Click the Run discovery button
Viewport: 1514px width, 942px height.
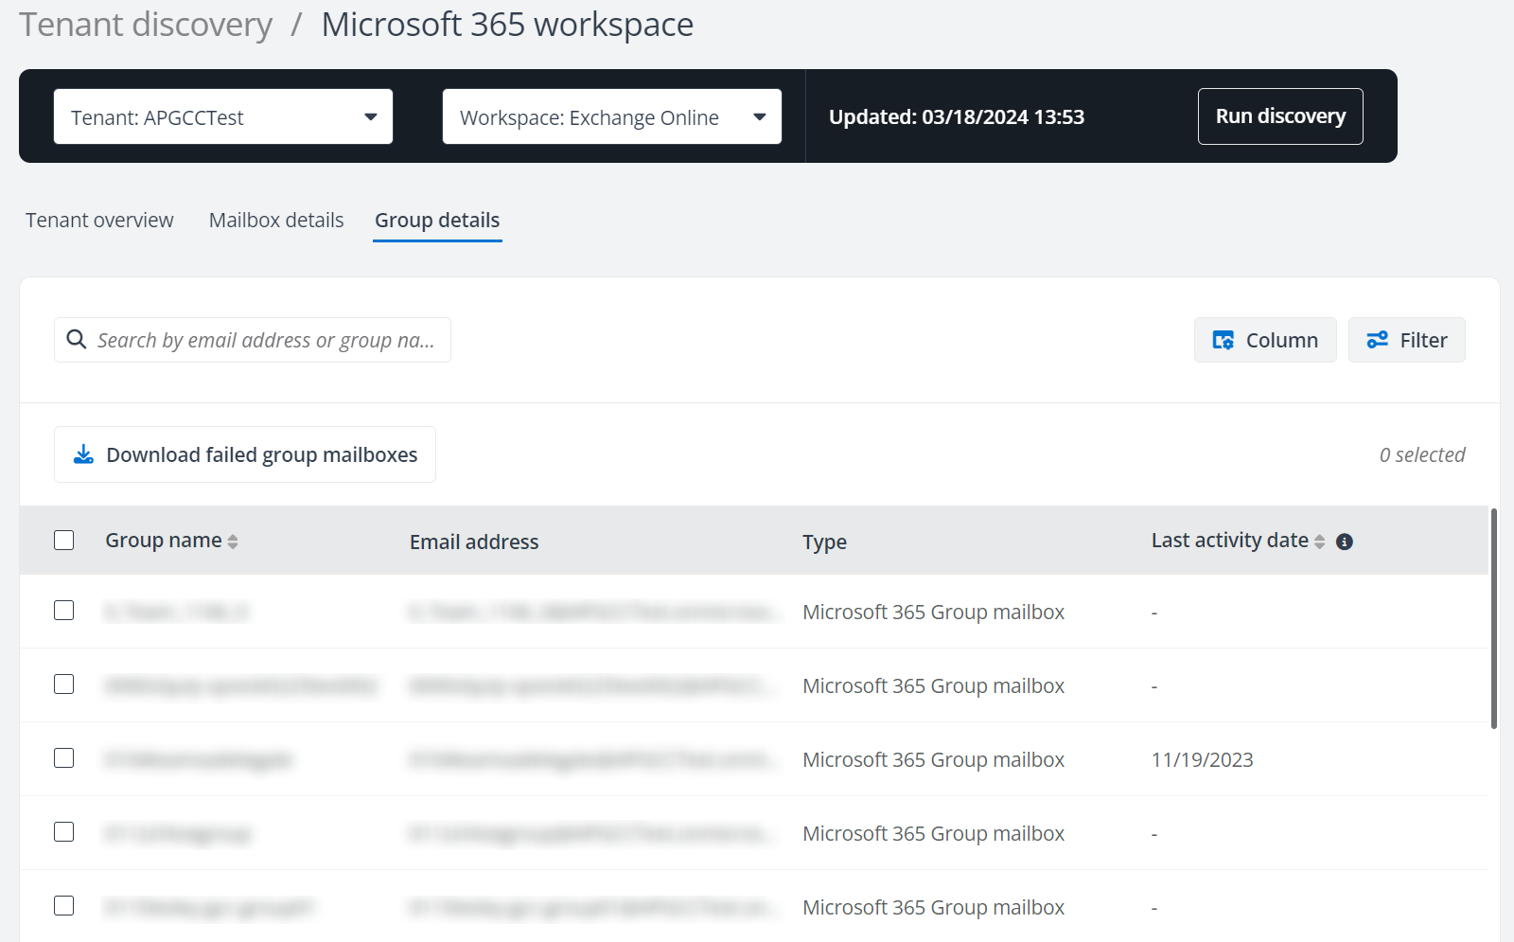[1279, 116]
